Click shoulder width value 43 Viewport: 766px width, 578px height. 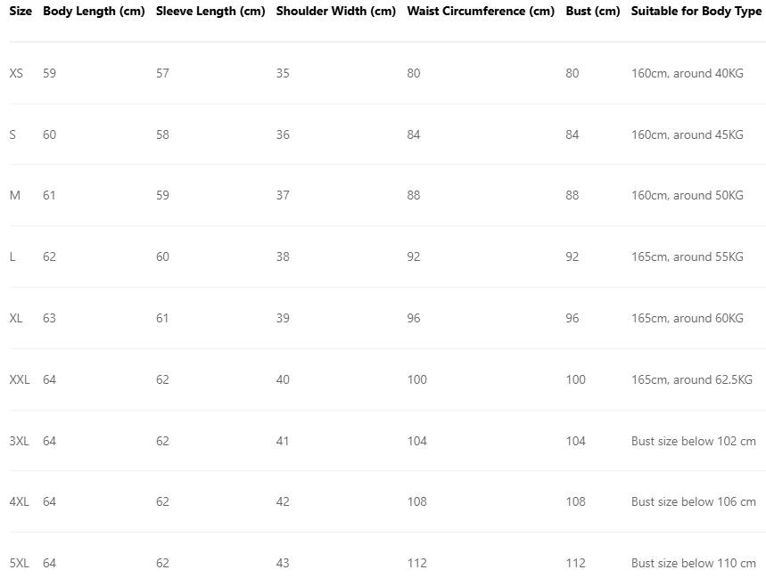tap(283, 563)
